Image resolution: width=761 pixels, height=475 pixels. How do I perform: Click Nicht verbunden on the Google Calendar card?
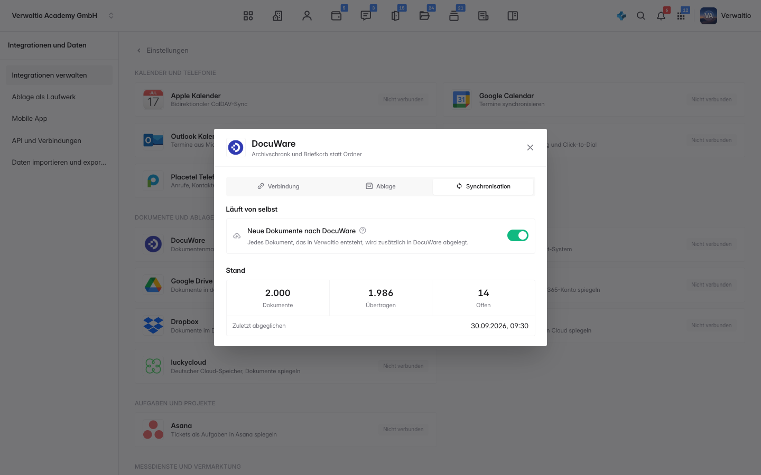click(x=711, y=99)
